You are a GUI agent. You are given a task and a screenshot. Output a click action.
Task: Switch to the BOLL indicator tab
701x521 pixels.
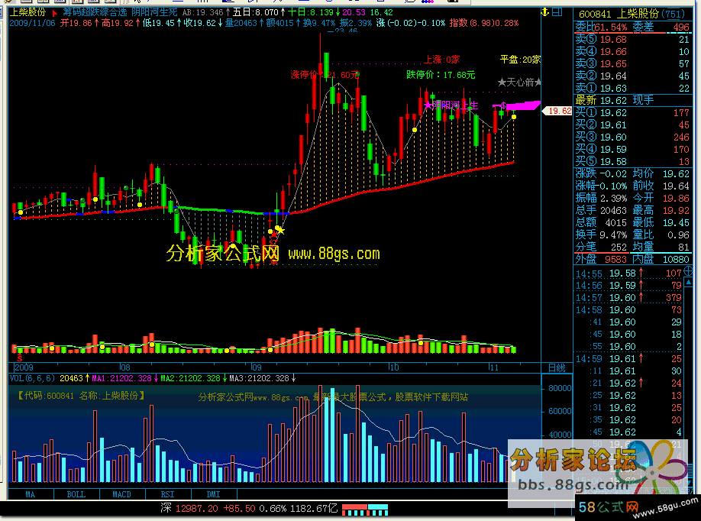[x=76, y=494]
